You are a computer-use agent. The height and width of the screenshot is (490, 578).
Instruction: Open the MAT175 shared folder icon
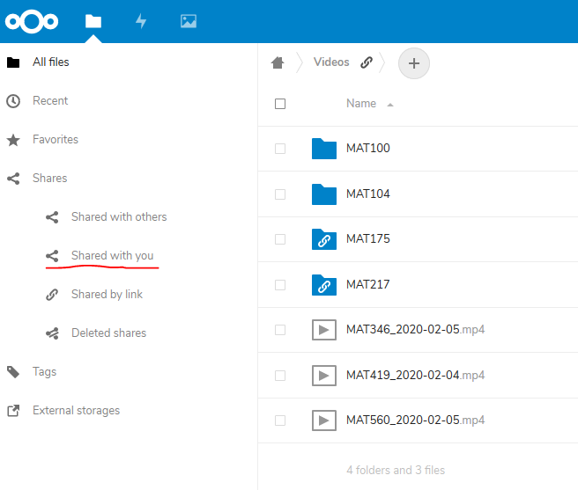tap(324, 239)
